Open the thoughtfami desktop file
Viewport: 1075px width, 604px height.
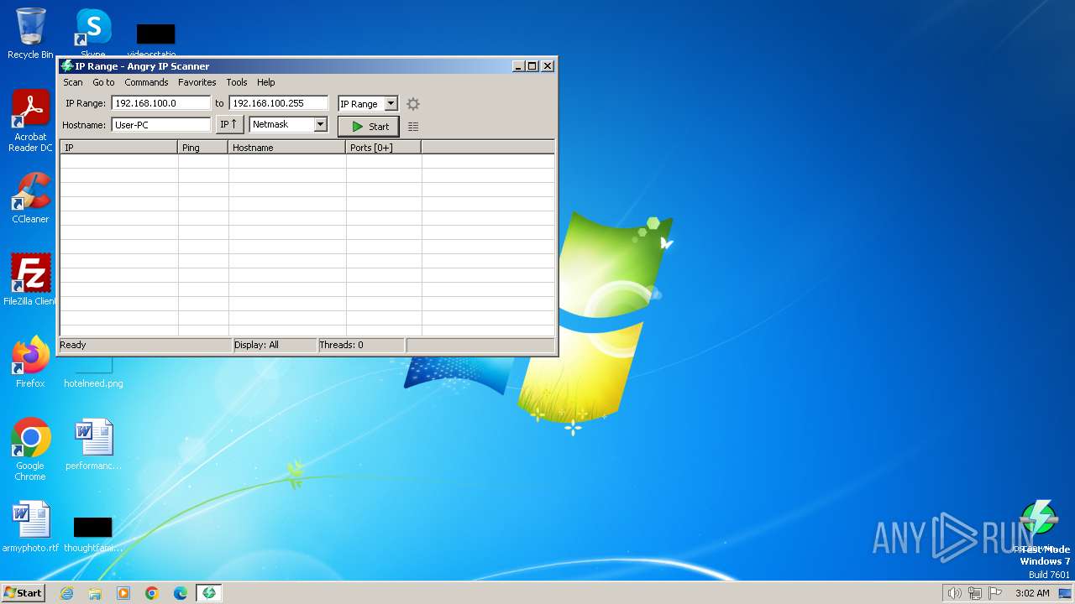pos(93,534)
